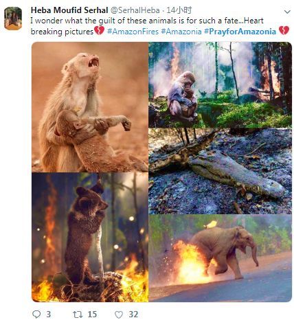
Task: Open the monkey sitting in burning forest photo
Action: 220,84
